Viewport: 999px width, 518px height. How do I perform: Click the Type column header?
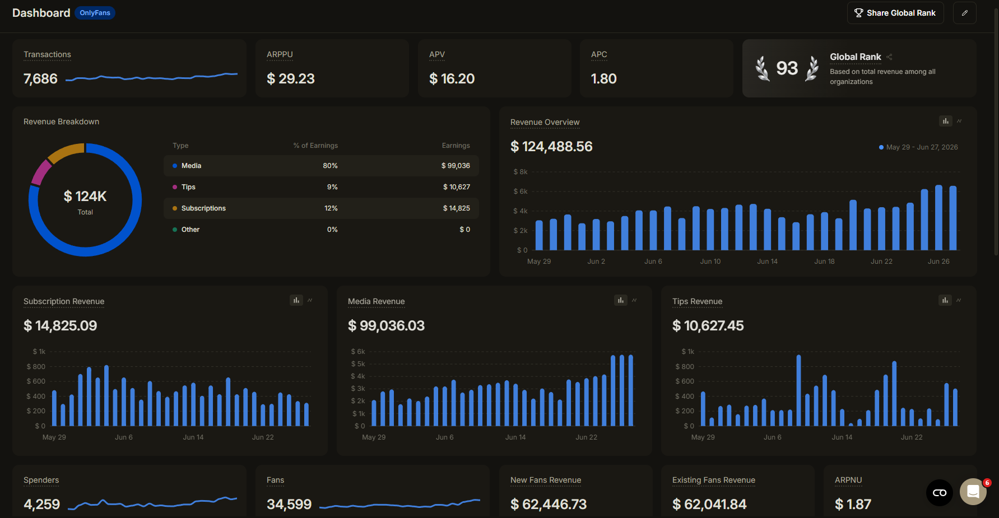(180, 146)
